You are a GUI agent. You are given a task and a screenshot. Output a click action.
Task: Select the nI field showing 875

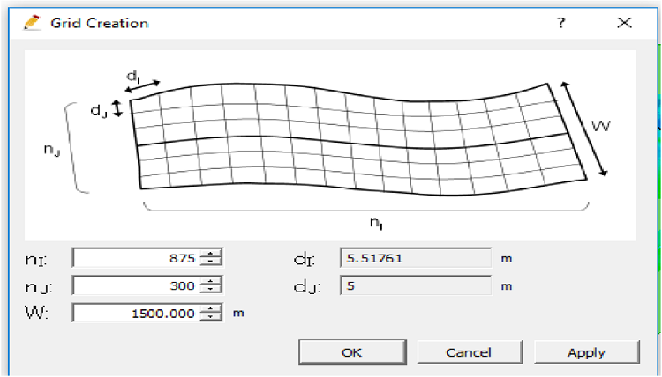coord(137,258)
